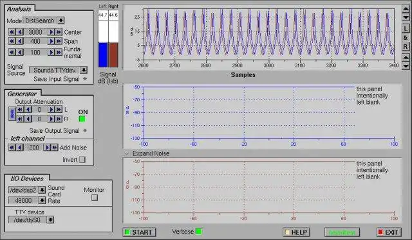Screen dimensions: 412x240
Task: Open the TTY device /dev/ttyS0 dropdown
Action: coord(50,219)
